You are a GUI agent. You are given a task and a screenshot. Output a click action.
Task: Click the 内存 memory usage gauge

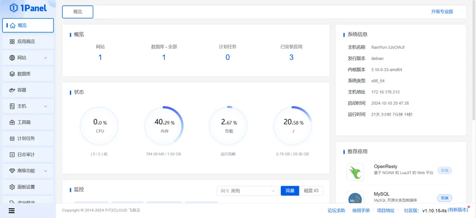click(x=164, y=126)
